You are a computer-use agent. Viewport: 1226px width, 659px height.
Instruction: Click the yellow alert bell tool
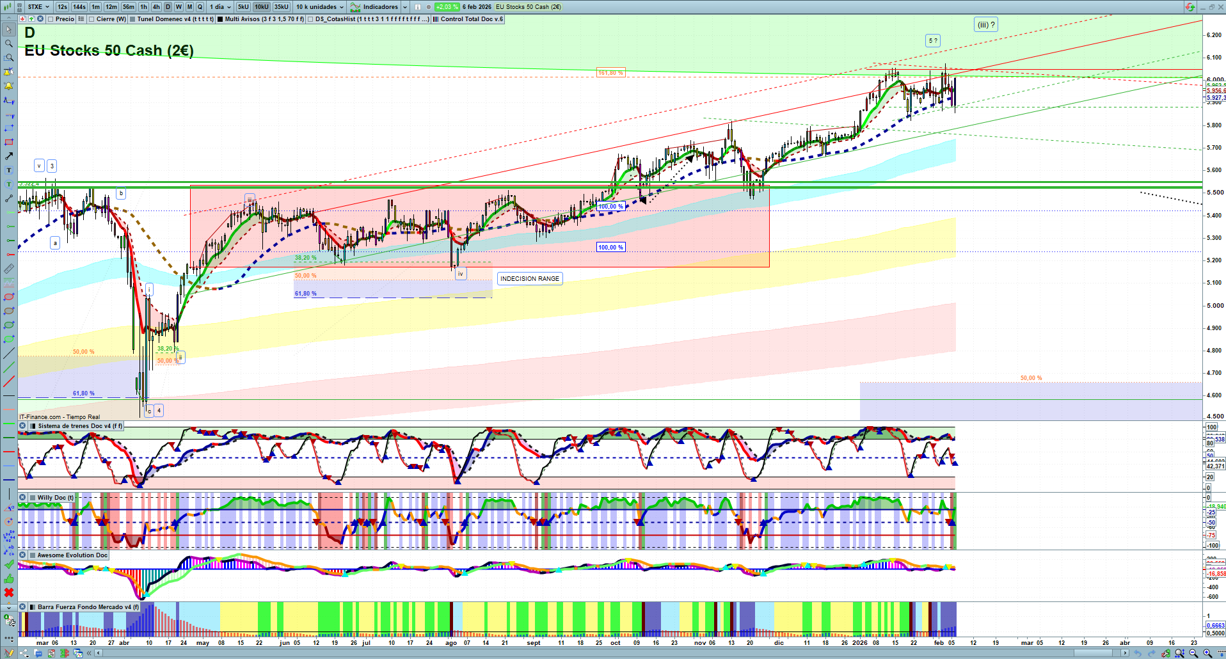[x=9, y=86]
